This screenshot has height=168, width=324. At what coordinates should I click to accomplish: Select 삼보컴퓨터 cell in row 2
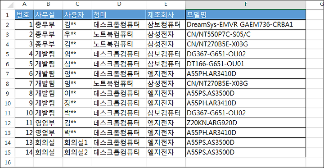point(166,25)
